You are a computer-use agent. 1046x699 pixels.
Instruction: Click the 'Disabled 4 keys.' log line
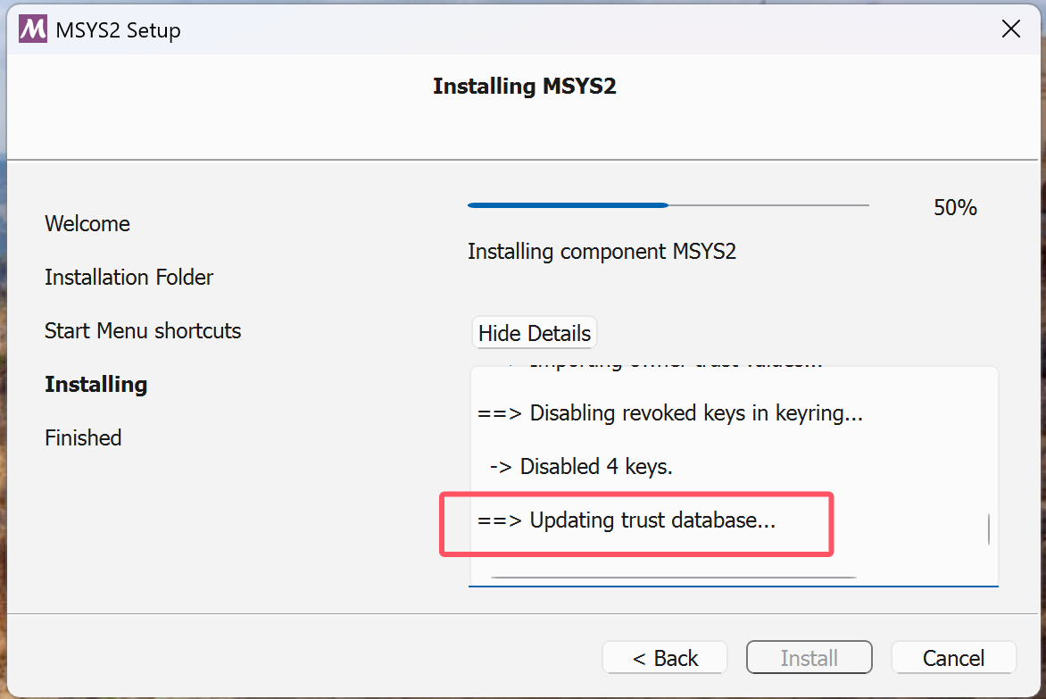(x=581, y=466)
